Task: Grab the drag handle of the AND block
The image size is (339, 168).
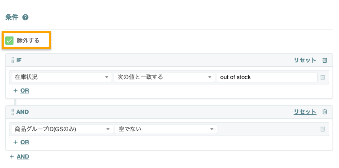Action: [x=13, y=112]
